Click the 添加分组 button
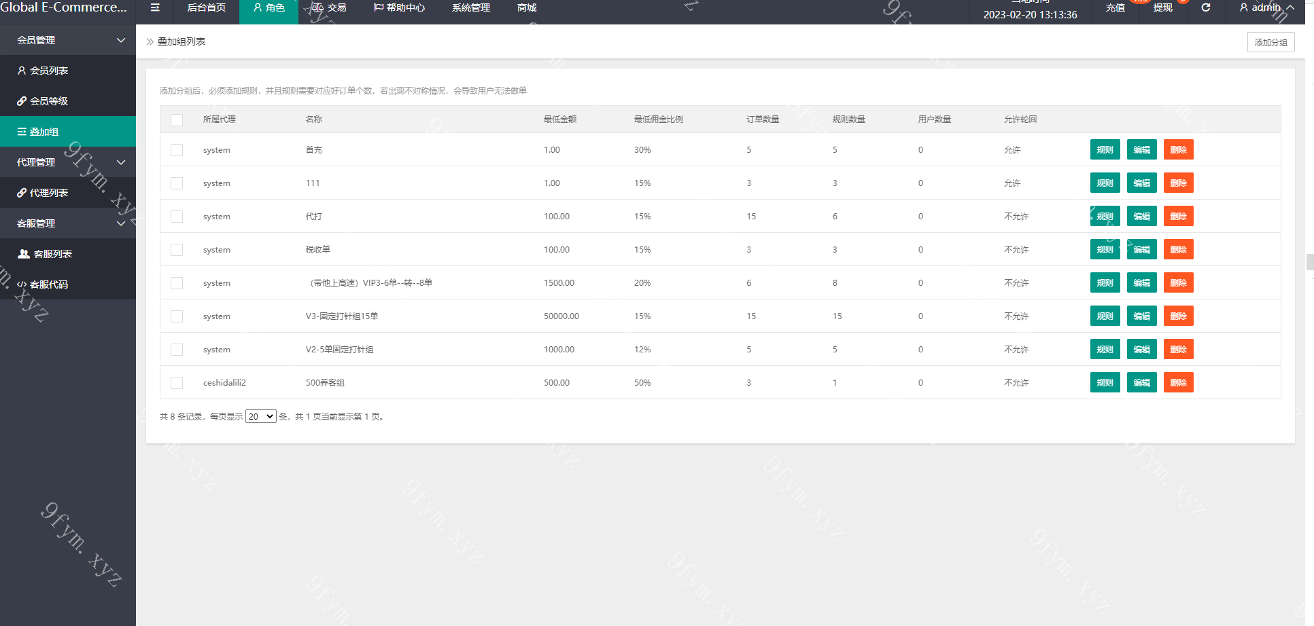 click(x=1270, y=42)
